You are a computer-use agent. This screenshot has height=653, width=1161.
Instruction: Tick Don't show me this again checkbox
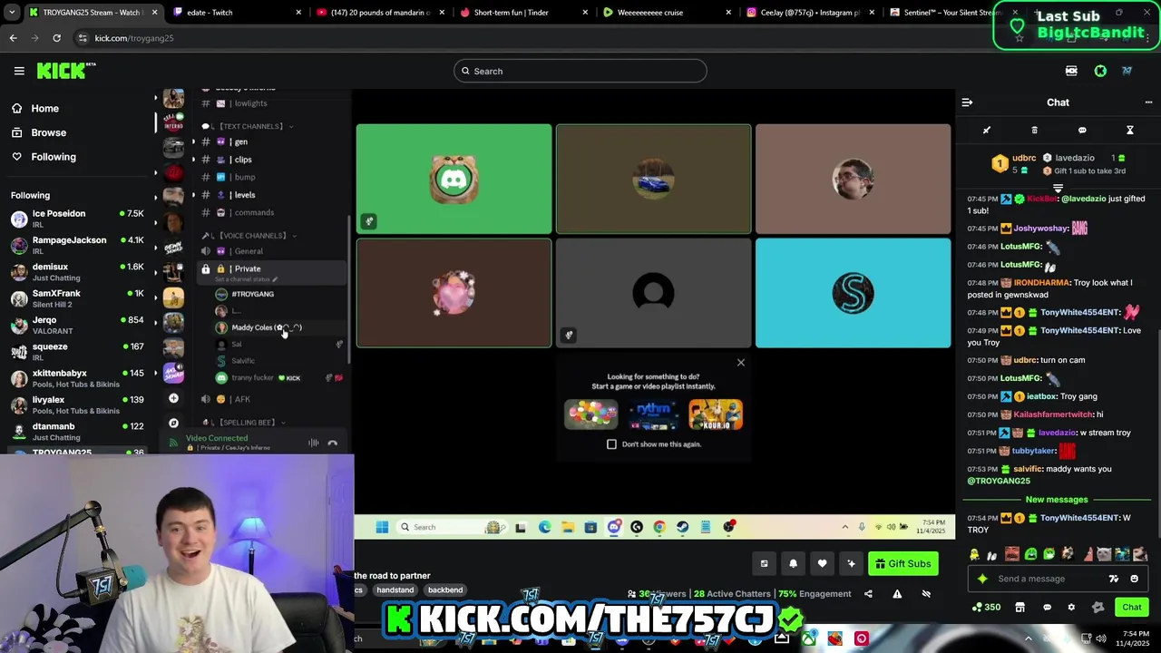(611, 444)
